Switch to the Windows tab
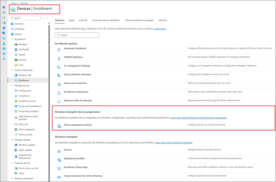Image resolution: width=276 pixels, height=182 pixels. [x=60, y=20]
